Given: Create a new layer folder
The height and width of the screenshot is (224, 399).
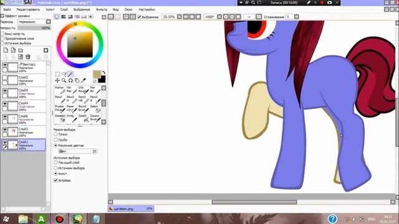Looking at the screenshot, I should (21, 50).
